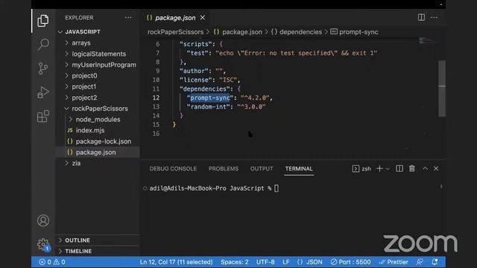477x268 pixels.
Task: Expand the project1 folder
Action: 98,86
